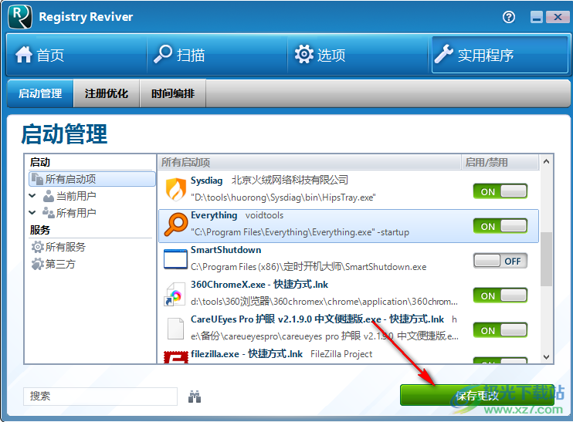Click the utilities wrench icon
The height and width of the screenshot is (422, 573).
tap(443, 54)
